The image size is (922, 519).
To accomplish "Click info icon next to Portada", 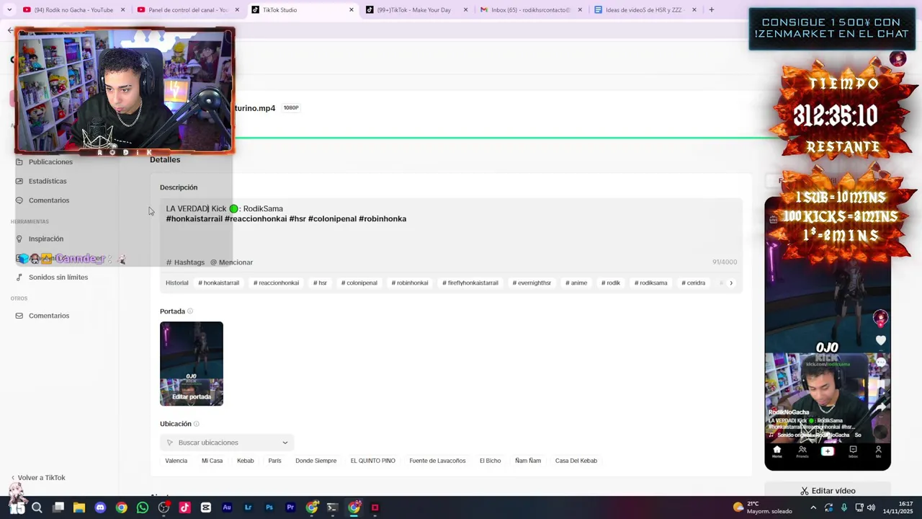I will click(190, 311).
